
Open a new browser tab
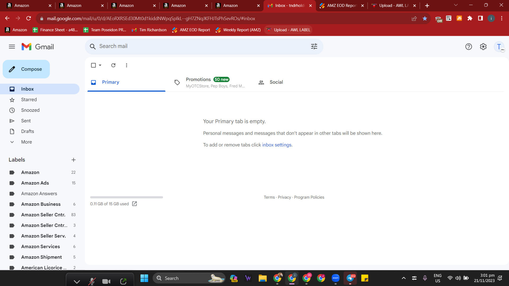(427, 6)
